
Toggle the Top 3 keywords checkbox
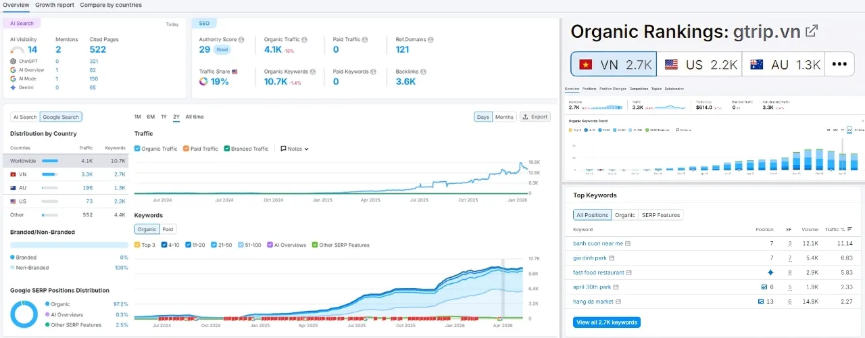point(137,245)
